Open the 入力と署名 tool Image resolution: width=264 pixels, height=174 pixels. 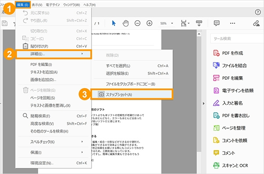pyautogui.click(x=228, y=103)
